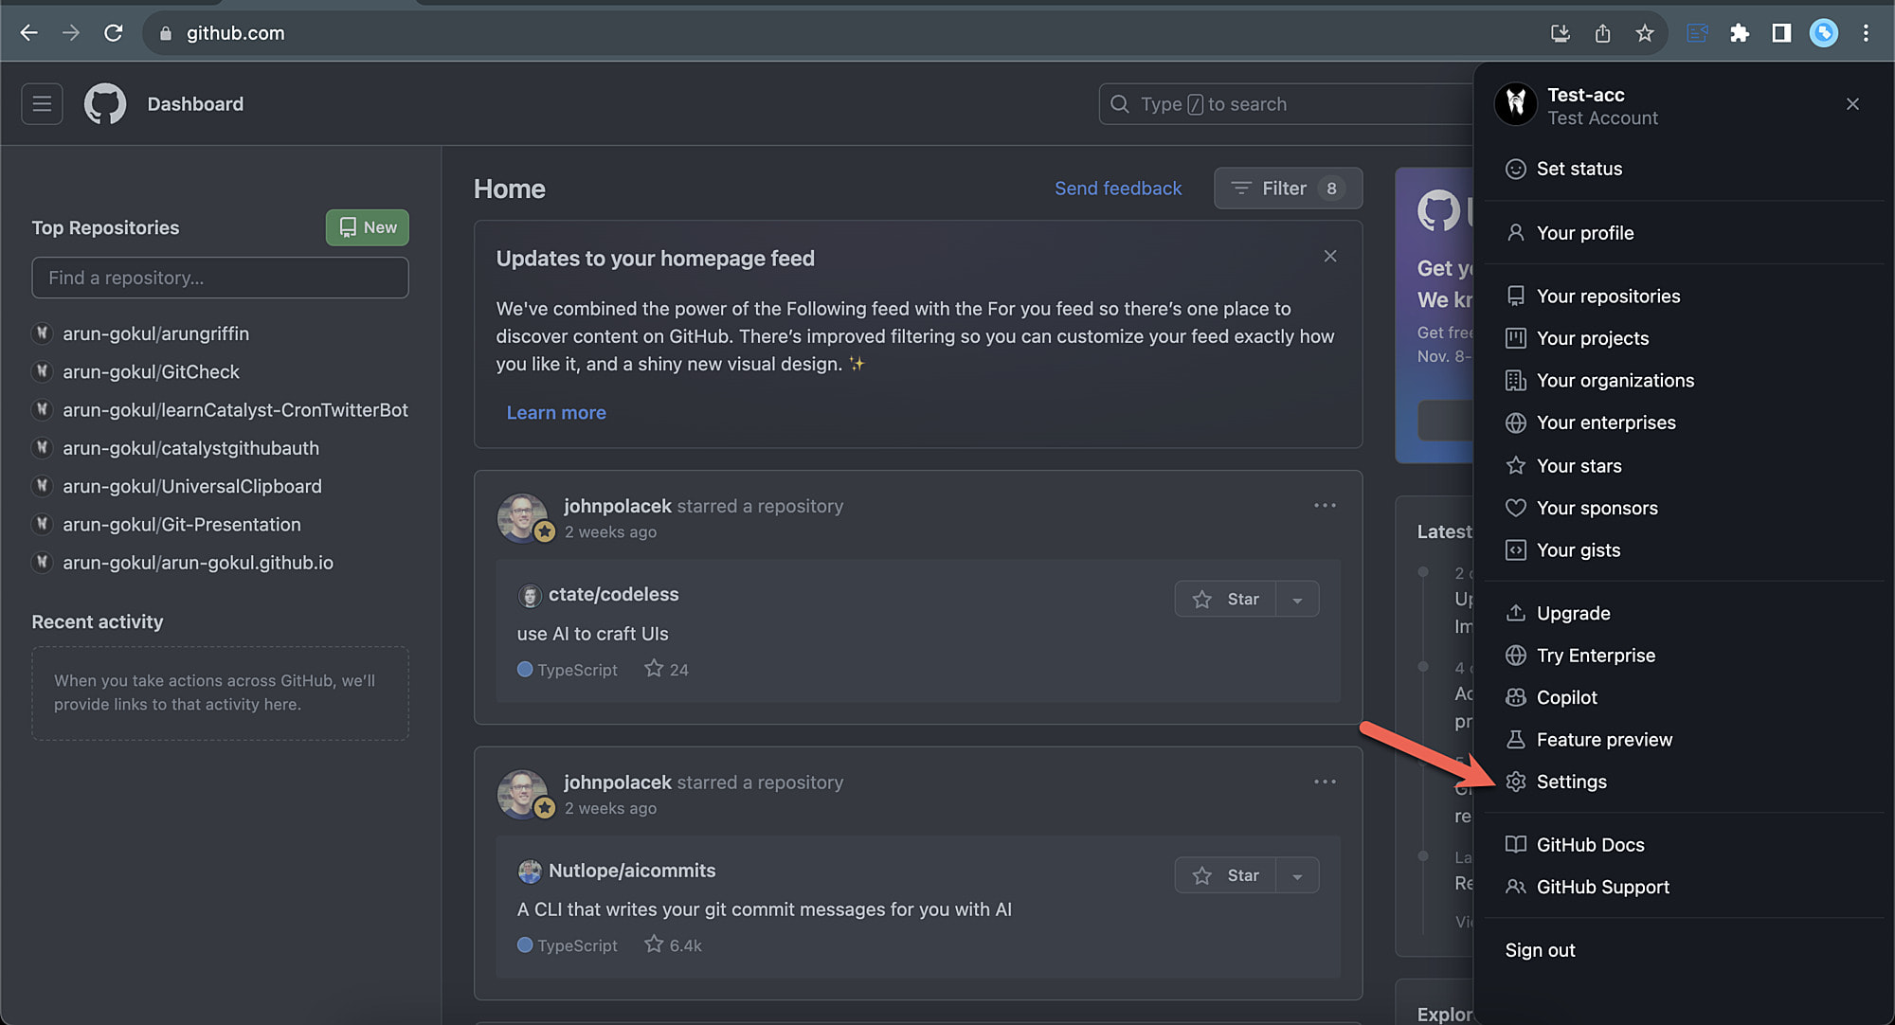Expand the Star dropdown for ctate/codeless

pos(1296,599)
